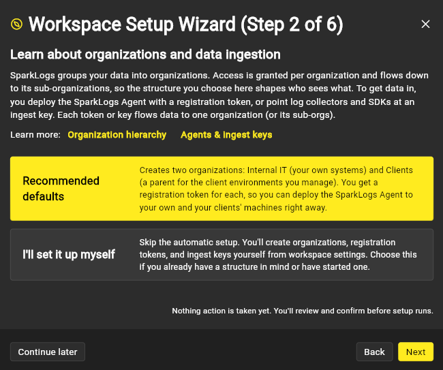443x370 pixels.
Task: Close the Workspace Setup Wizard dialog
Action: pos(425,24)
